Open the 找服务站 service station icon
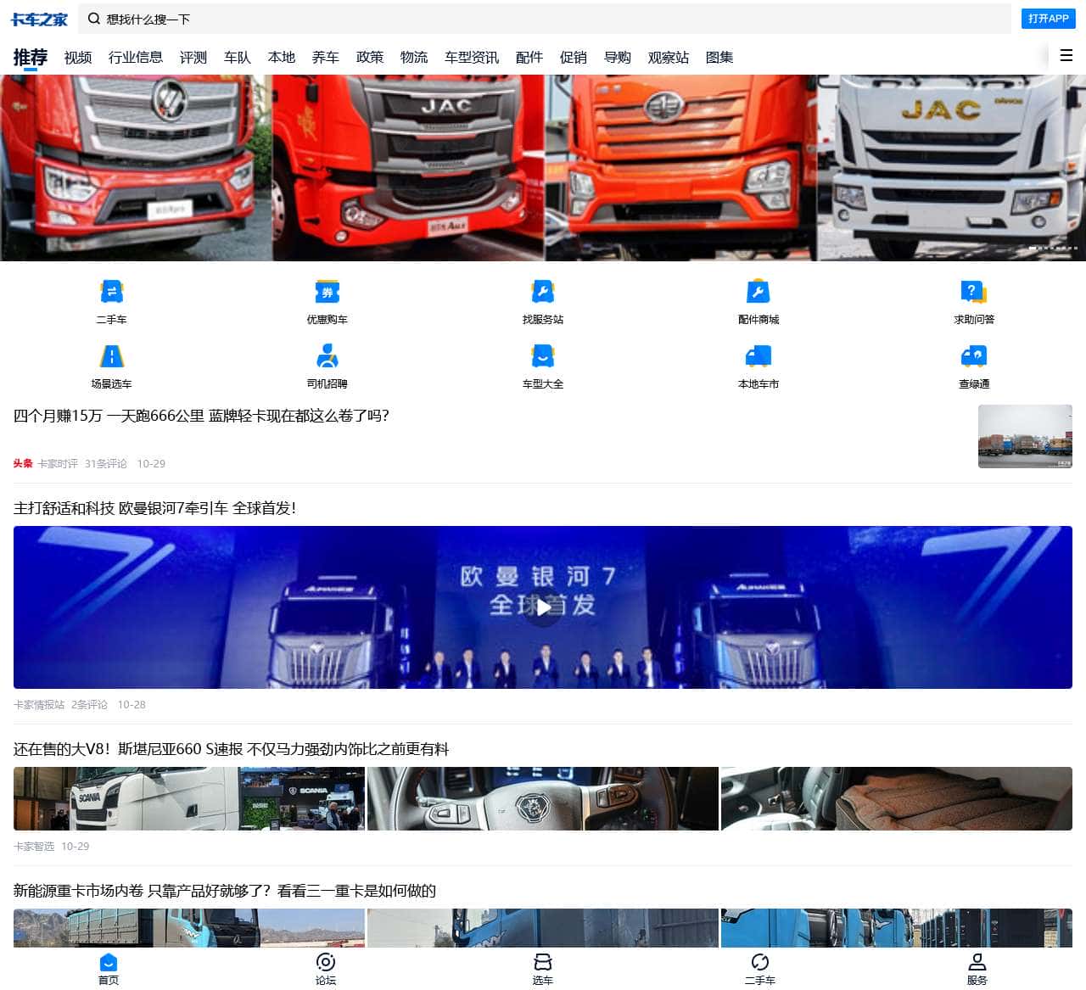 coord(542,292)
